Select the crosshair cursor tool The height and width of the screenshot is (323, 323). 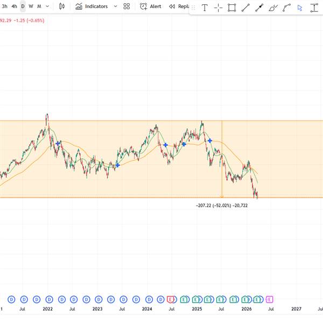point(218,8)
